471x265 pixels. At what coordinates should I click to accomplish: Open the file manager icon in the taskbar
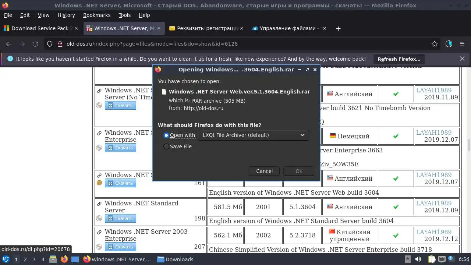pos(53,259)
